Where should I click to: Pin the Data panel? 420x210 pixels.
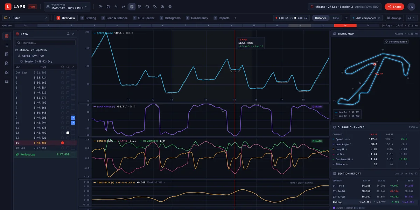(x=68, y=34)
